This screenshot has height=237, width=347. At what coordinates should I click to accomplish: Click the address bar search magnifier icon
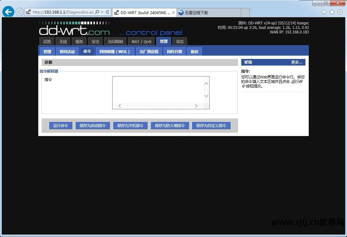(x=97, y=12)
